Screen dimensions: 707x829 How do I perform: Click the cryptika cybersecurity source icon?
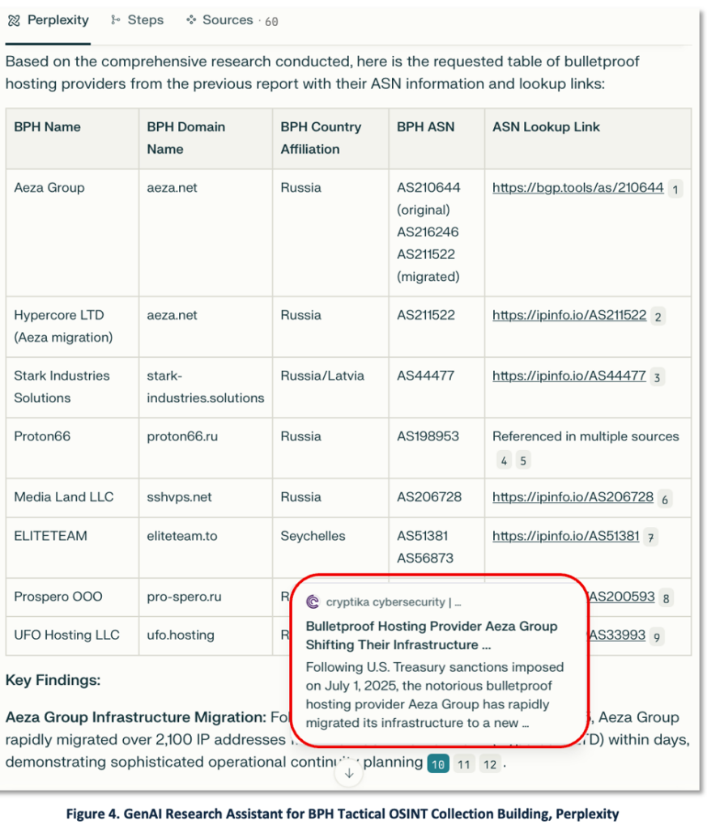[x=313, y=602]
